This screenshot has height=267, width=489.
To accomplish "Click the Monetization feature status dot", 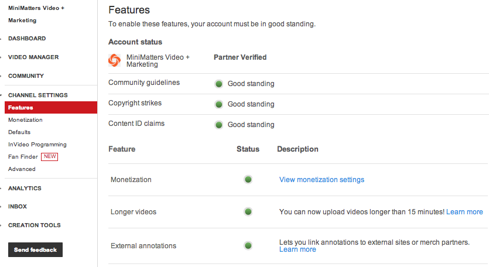I will [248, 180].
